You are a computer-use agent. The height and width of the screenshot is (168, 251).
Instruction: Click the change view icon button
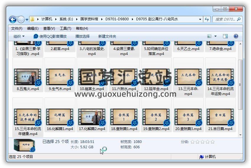click(x=209, y=36)
